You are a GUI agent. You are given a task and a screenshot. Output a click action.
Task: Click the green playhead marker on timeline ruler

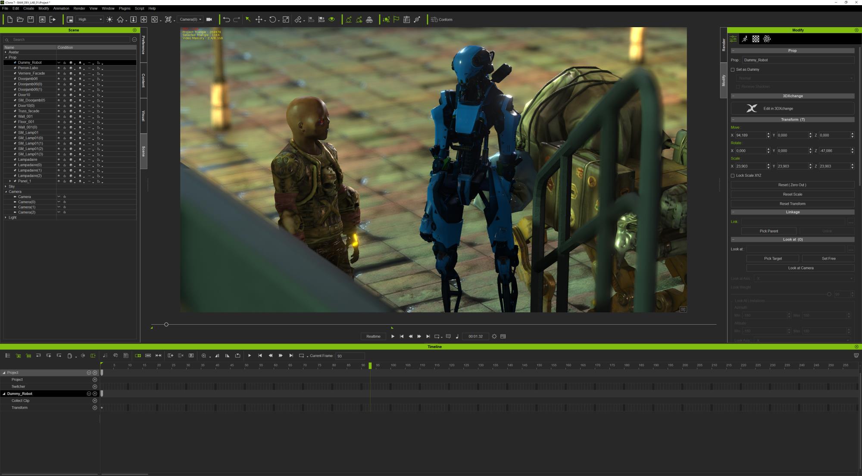coord(370,366)
